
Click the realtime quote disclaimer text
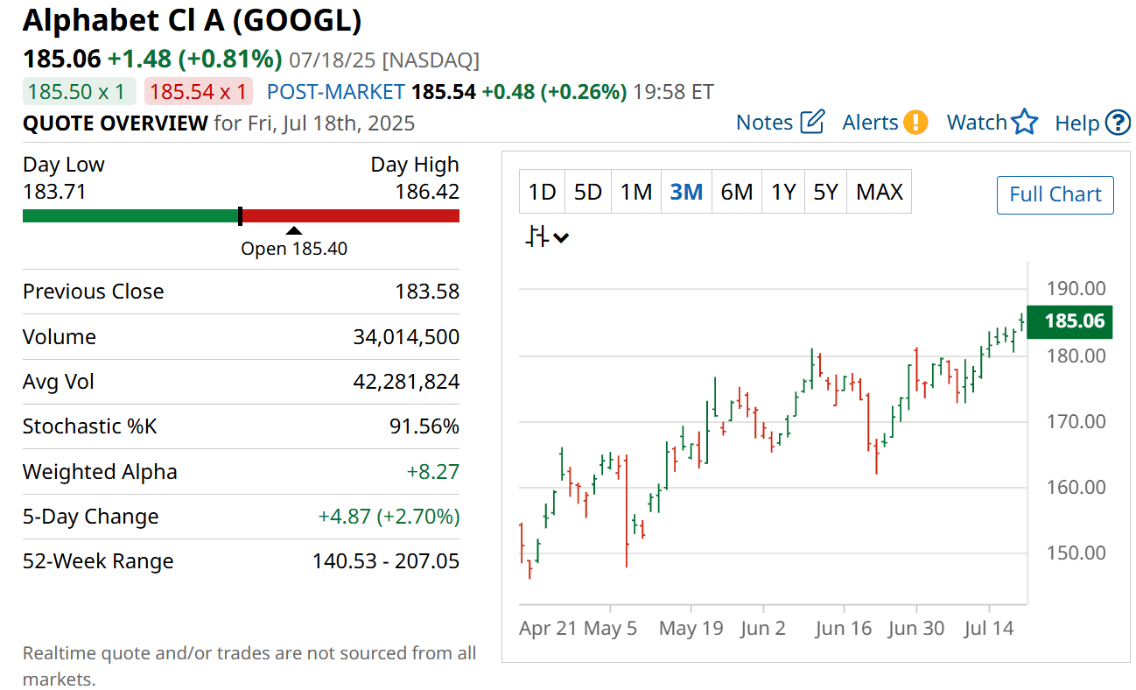coord(249,665)
